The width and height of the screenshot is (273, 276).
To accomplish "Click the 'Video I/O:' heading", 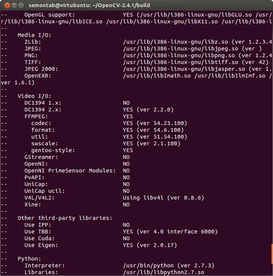I will [x=34, y=96].
